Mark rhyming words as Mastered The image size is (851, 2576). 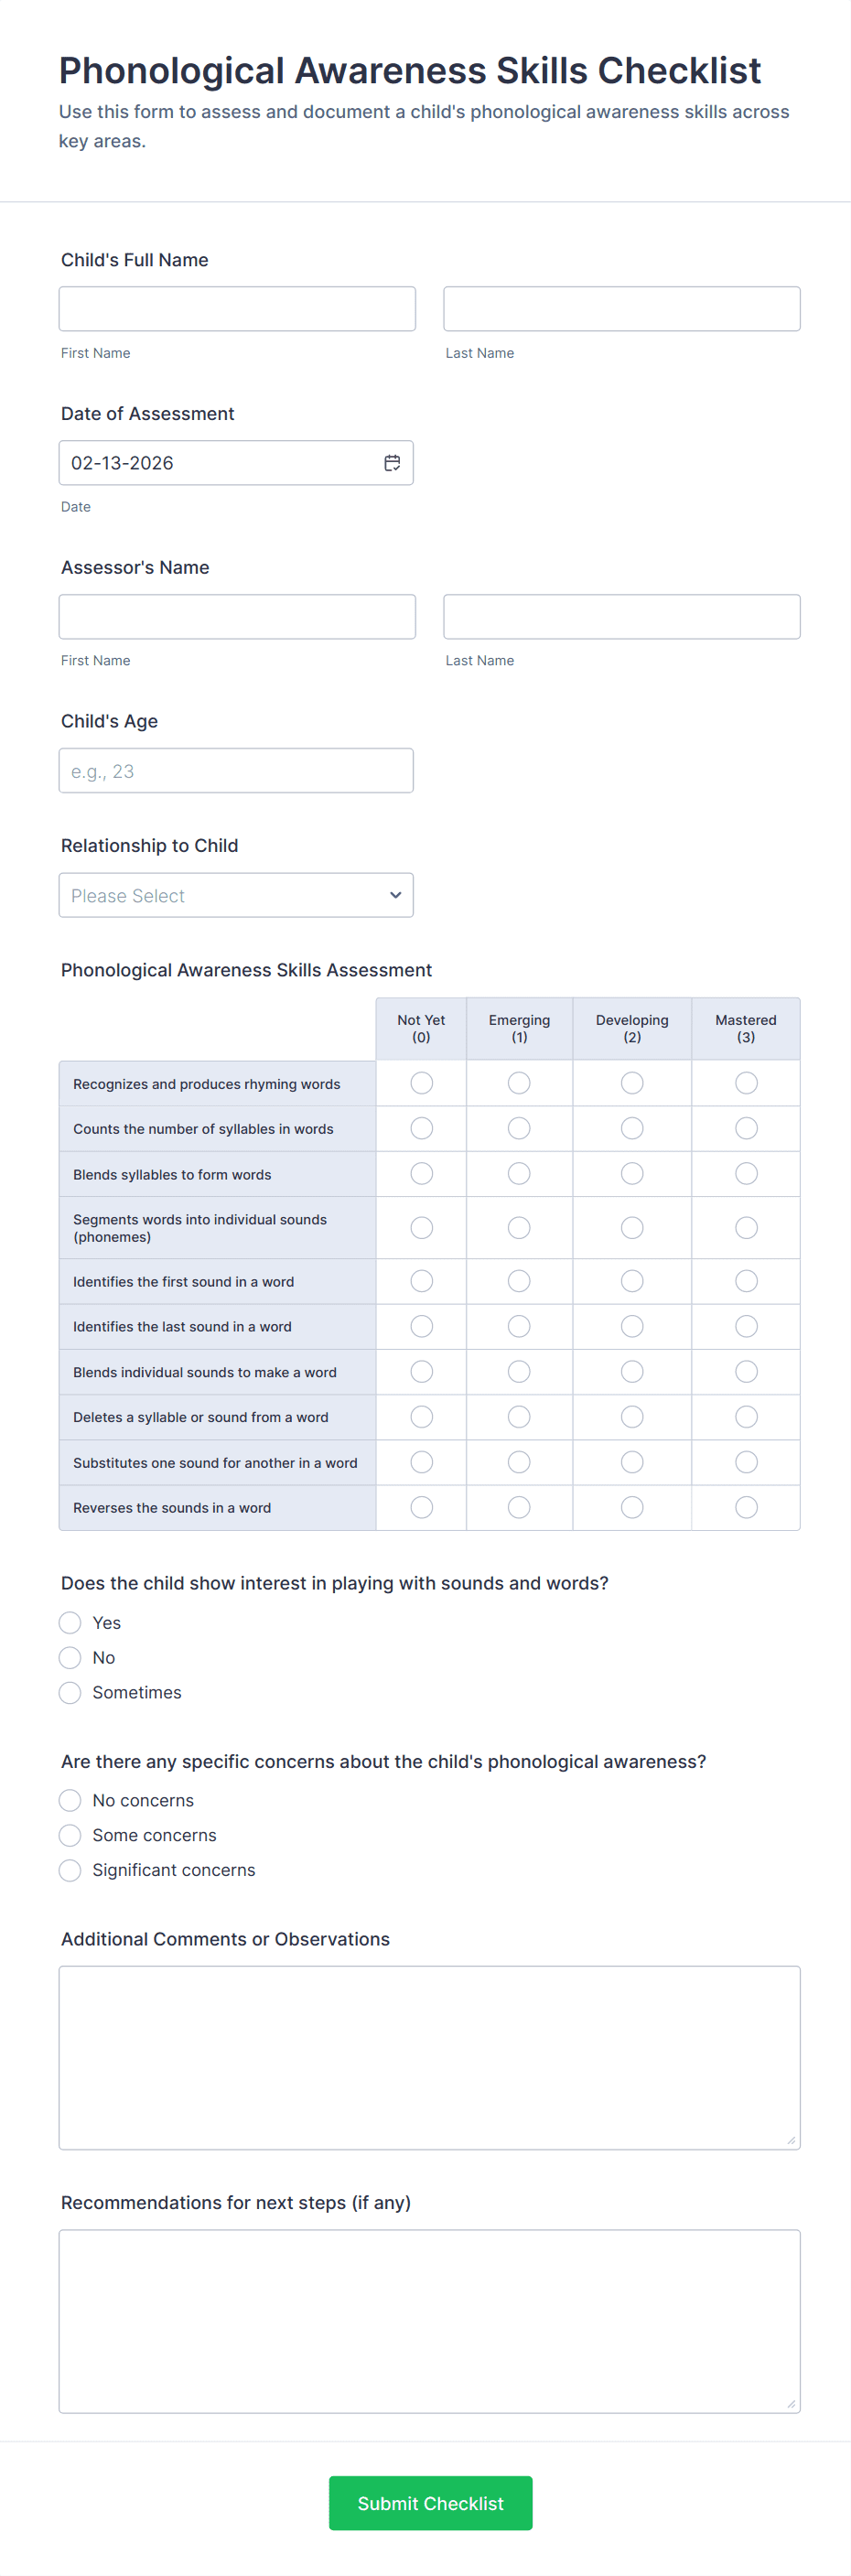point(746,1083)
